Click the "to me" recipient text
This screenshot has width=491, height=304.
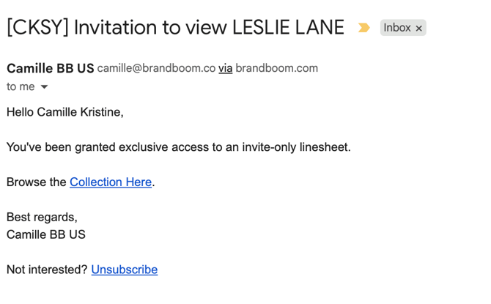point(21,86)
